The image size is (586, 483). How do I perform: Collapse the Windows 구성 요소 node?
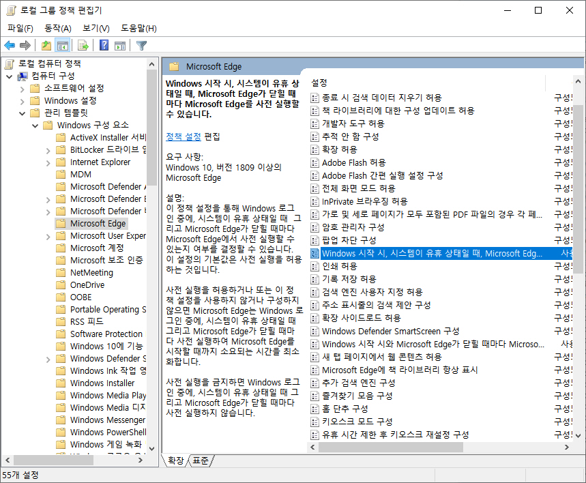tap(35, 126)
